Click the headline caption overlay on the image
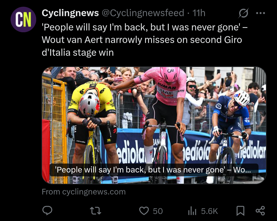Viewport: 277px width, 221px height. [154, 170]
